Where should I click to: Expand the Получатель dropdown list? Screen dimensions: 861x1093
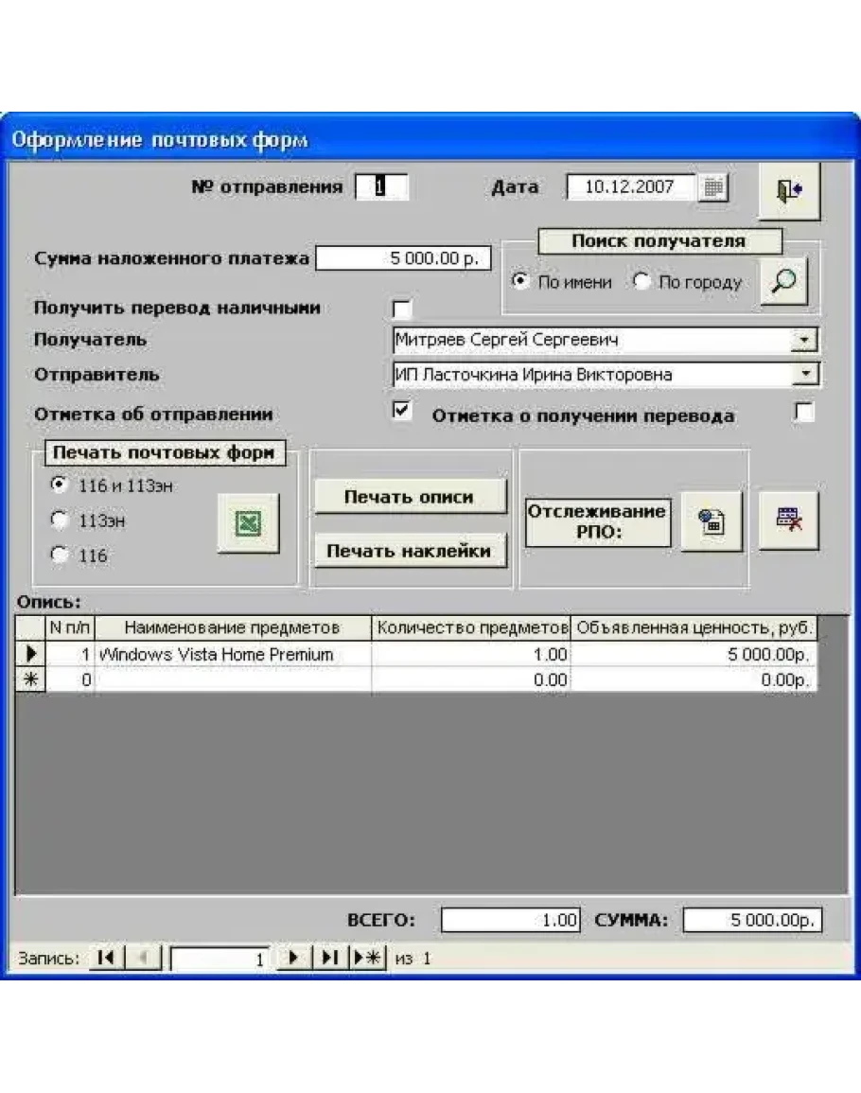(x=804, y=340)
